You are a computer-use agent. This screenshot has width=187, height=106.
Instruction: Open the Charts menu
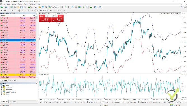[x=20, y=4]
